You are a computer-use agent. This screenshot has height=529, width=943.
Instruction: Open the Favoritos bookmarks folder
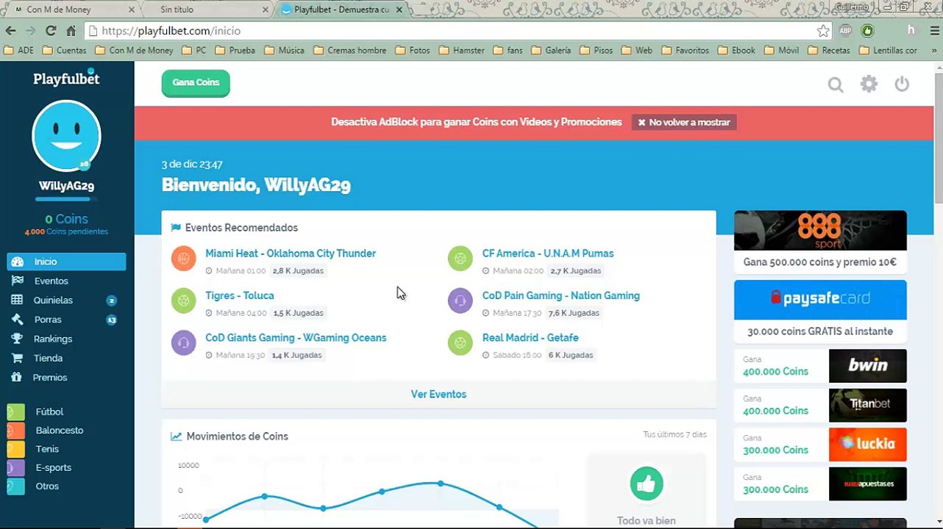pos(686,51)
